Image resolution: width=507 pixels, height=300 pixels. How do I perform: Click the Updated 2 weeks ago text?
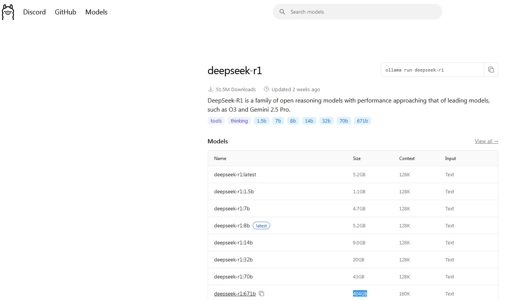pos(296,89)
